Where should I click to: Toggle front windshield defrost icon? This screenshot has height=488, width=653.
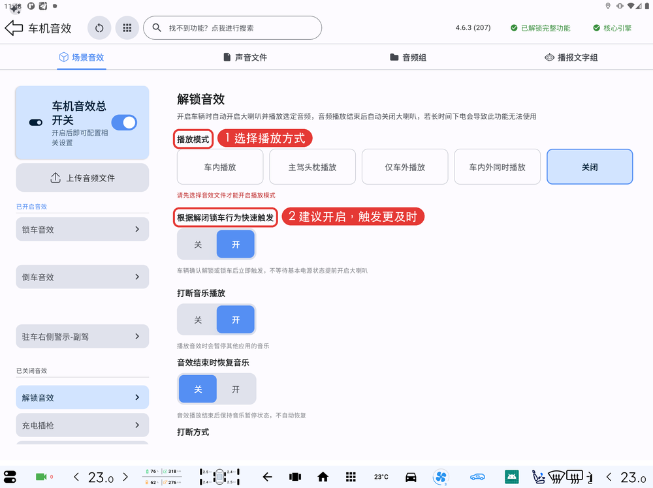(556, 477)
